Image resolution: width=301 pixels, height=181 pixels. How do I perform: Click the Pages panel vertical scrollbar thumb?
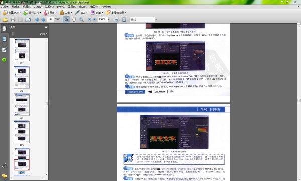point(47,104)
